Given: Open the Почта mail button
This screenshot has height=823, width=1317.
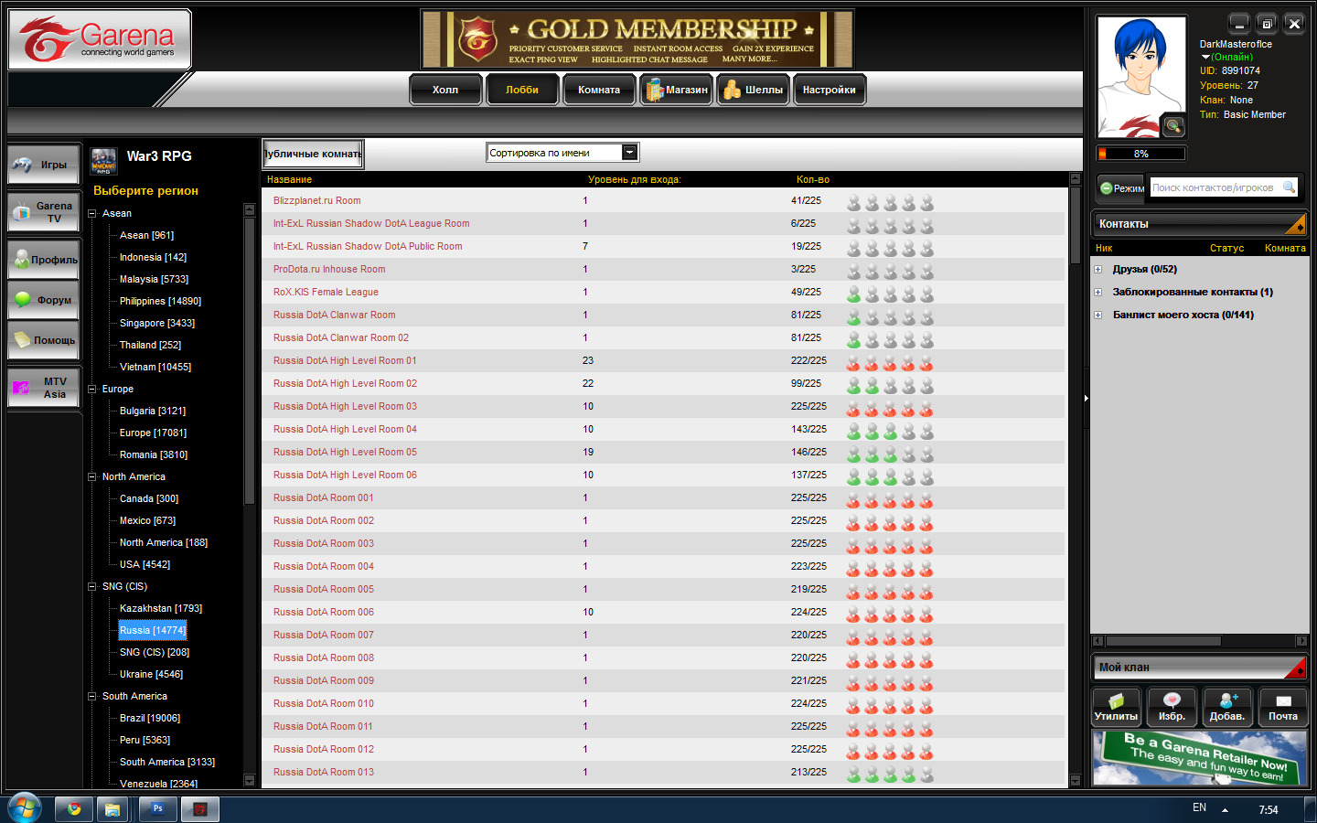Looking at the screenshot, I should (x=1283, y=706).
